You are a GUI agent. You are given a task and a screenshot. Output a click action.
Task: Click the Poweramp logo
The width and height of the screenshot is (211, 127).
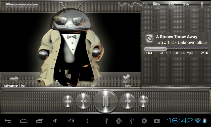[22, 5]
